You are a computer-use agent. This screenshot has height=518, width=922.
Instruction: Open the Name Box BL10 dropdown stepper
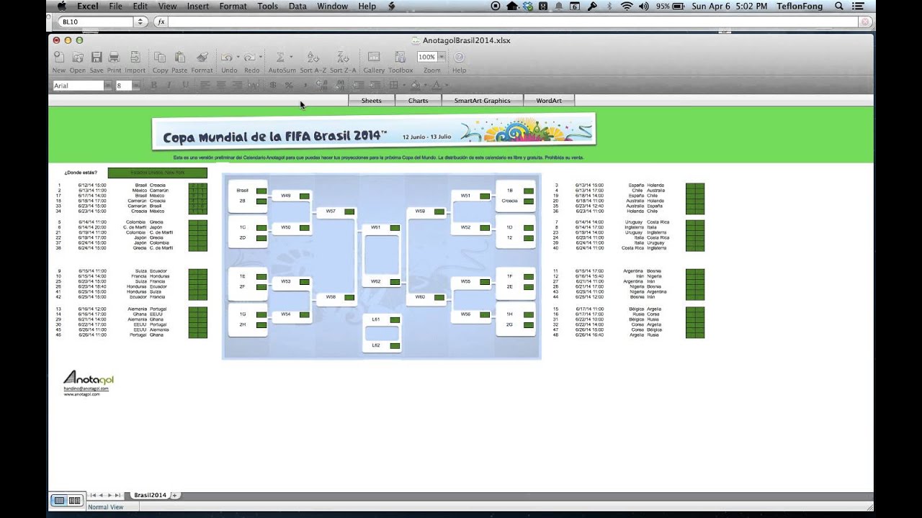point(140,22)
